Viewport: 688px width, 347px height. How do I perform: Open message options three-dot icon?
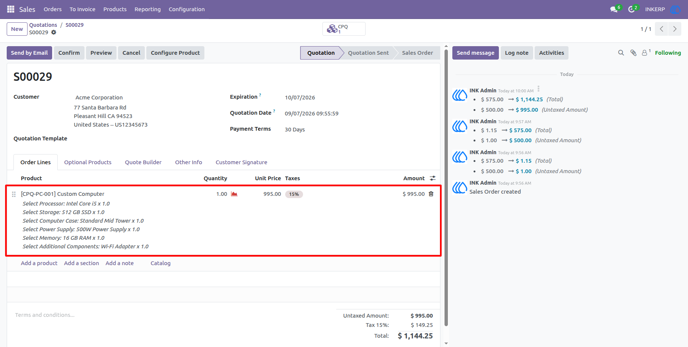tap(538, 89)
